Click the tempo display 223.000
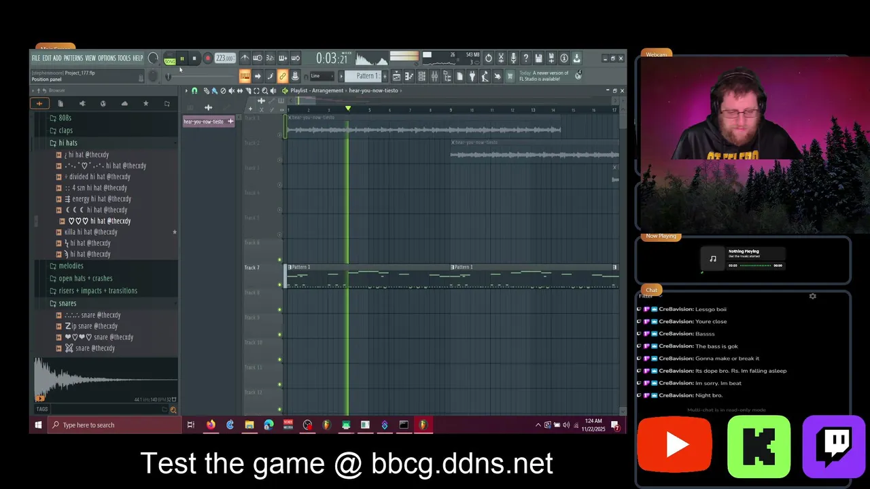 point(225,58)
